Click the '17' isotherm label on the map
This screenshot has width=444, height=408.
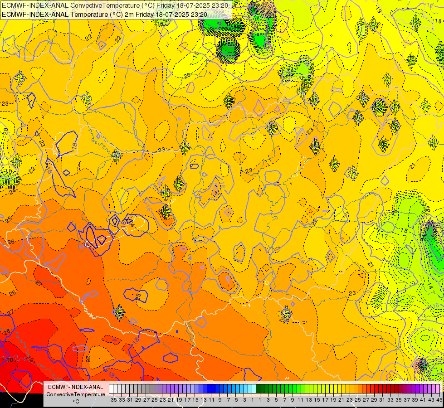pyautogui.click(x=384, y=237)
